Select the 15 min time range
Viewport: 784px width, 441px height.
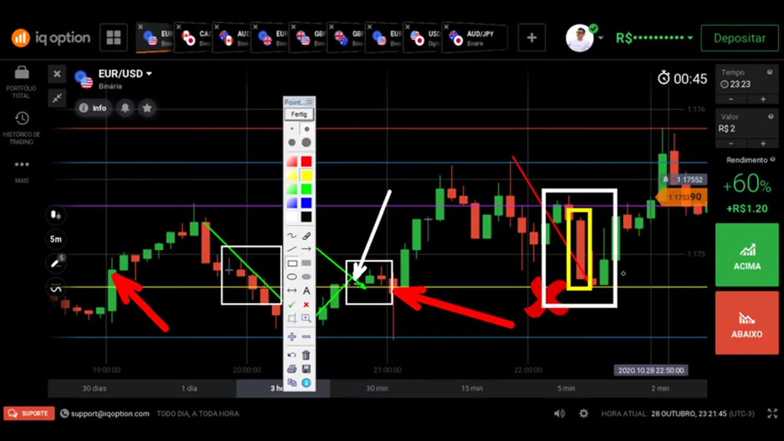tap(472, 388)
